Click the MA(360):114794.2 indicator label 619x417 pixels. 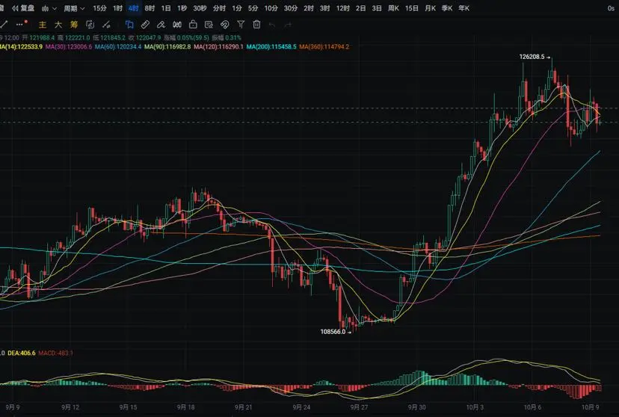click(x=324, y=46)
